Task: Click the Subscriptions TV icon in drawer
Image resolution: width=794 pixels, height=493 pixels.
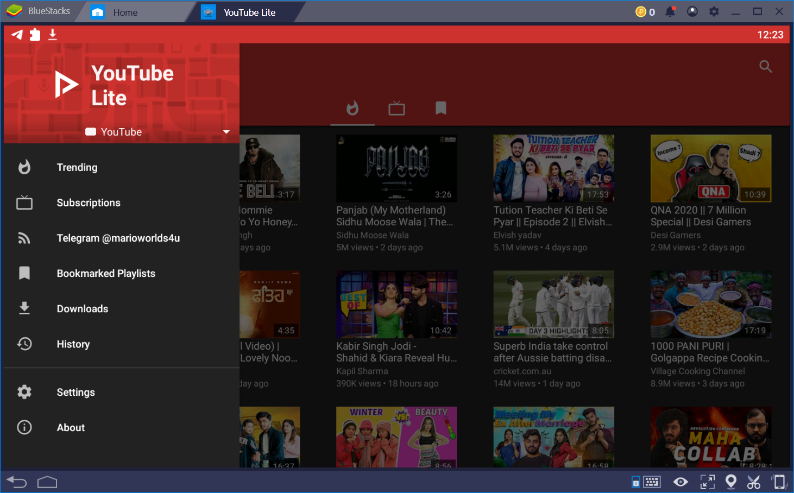Action: click(24, 203)
